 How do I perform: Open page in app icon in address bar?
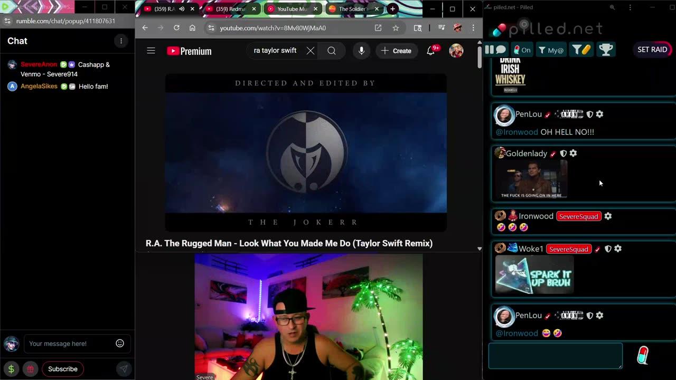pos(378,28)
